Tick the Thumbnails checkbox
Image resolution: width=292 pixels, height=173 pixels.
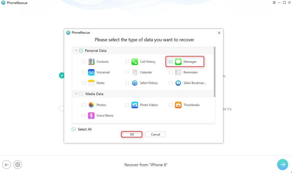[x=171, y=105]
